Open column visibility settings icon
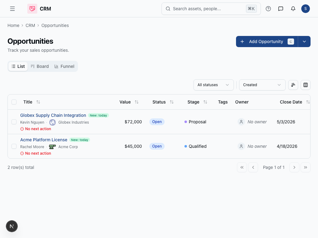318x238 pixels. tap(306, 85)
